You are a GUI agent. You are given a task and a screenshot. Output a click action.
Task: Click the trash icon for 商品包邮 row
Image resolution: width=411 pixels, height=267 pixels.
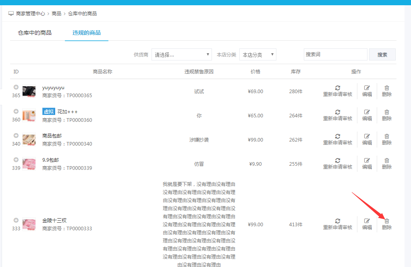[387, 136]
